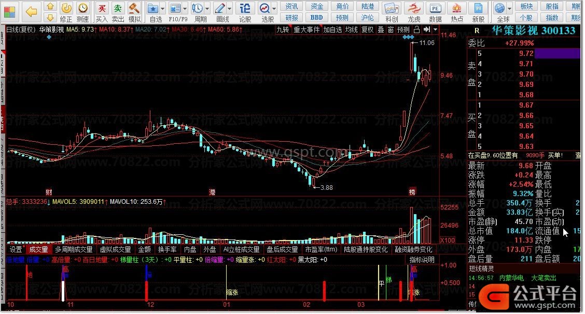Switch to 外盘 tab

tap(210, 249)
